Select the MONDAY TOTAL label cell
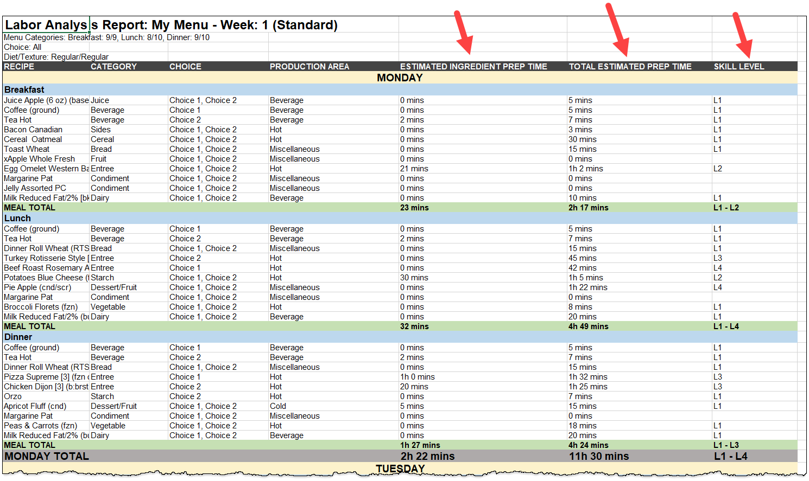The width and height of the screenshot is (809, 481). [47, 456]
